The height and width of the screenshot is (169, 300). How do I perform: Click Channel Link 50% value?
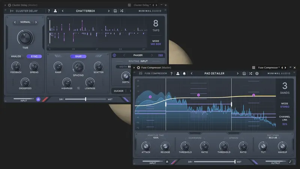coord(285,124)
